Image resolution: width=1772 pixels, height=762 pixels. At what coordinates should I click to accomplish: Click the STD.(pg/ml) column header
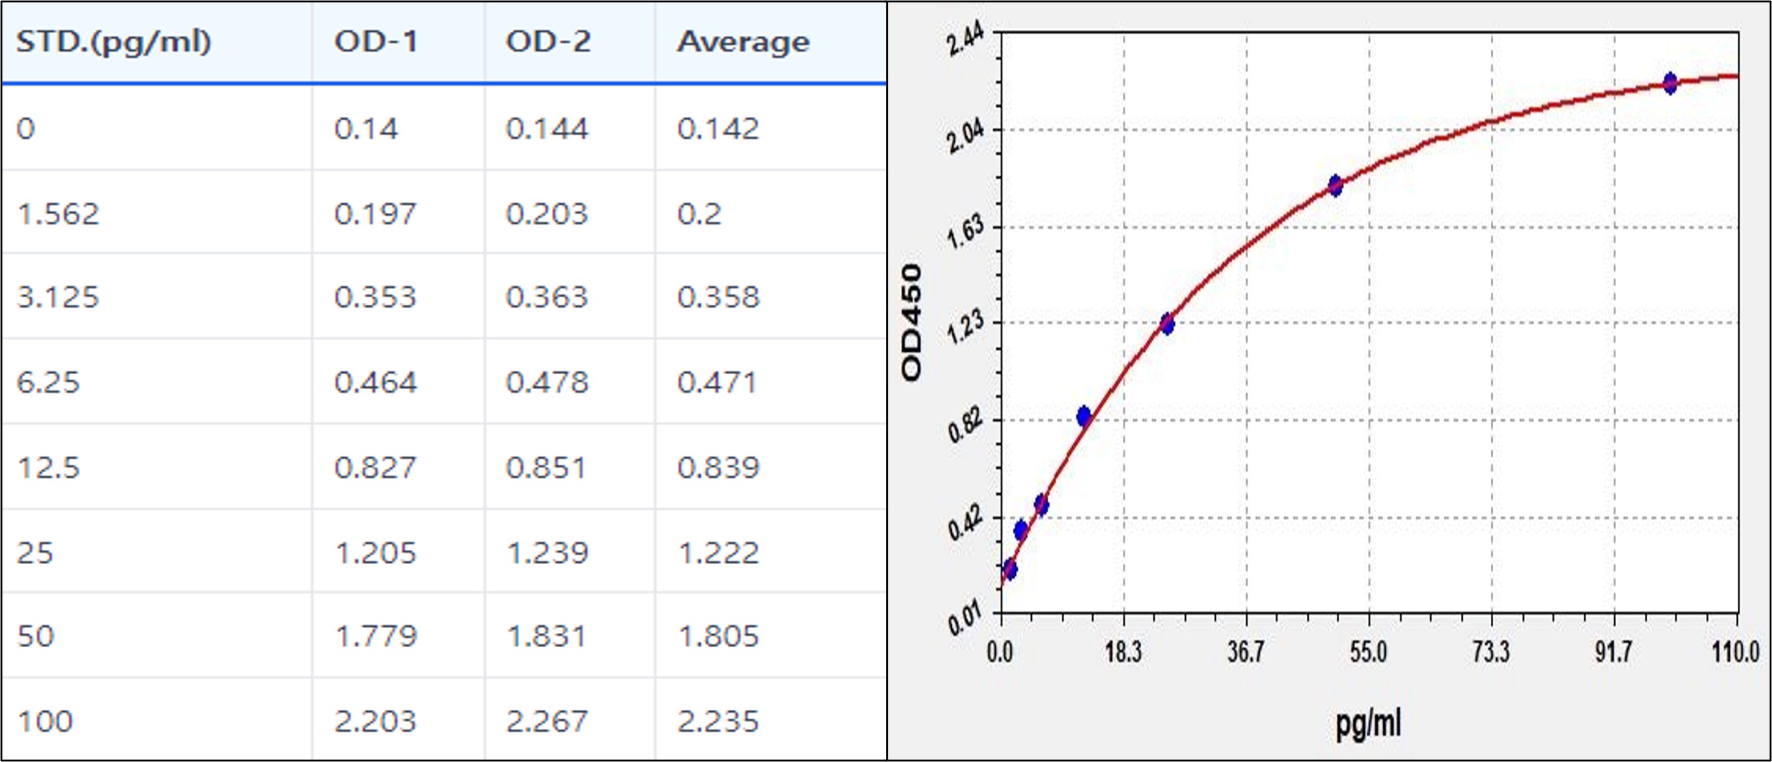pos(114,42)
